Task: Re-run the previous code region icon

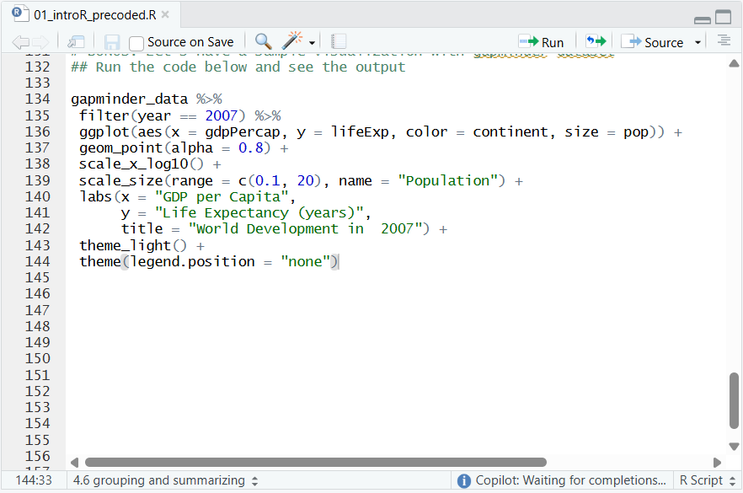Action: tap(596, 41)
